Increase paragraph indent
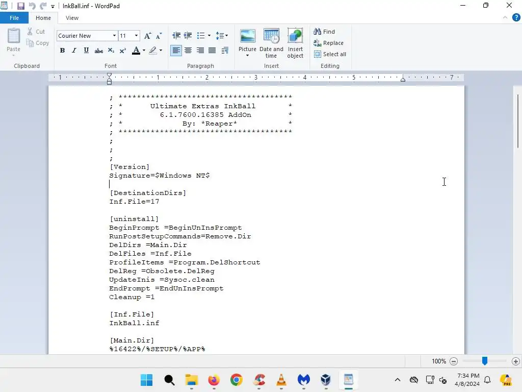 point(188,35)
